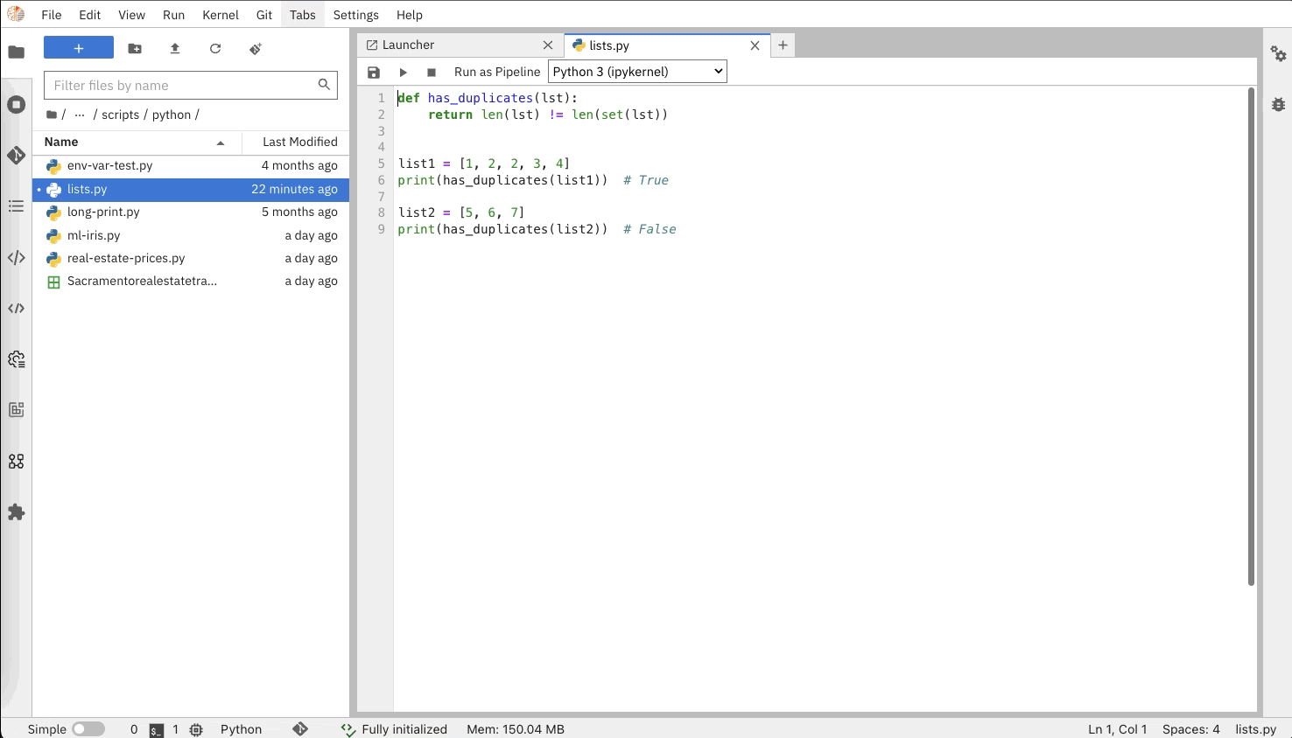Viewport: 1292px width, 738px height.
Task: Open the Run menu
Action: pyautogui.click(x=173, y=15)
